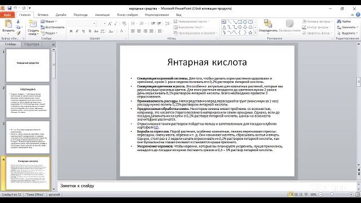Toggle Align Text Right

pos(145,31)
